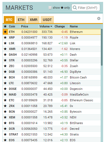Open the Litecoin LTC market row

pyautogui.click(x=52, y=83)
